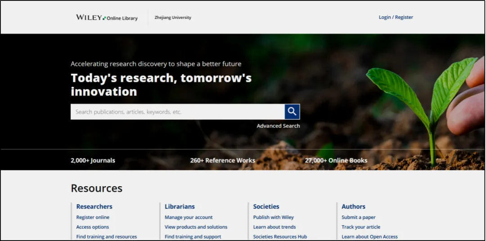Click the Today's research, tomorrow's innovation headline
Screen dimensions: 486x241
[x=161, y=85]
